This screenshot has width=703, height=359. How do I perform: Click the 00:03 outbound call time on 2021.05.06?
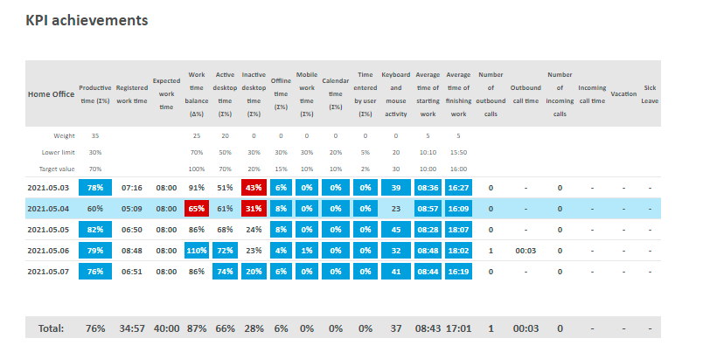(526, 251)
